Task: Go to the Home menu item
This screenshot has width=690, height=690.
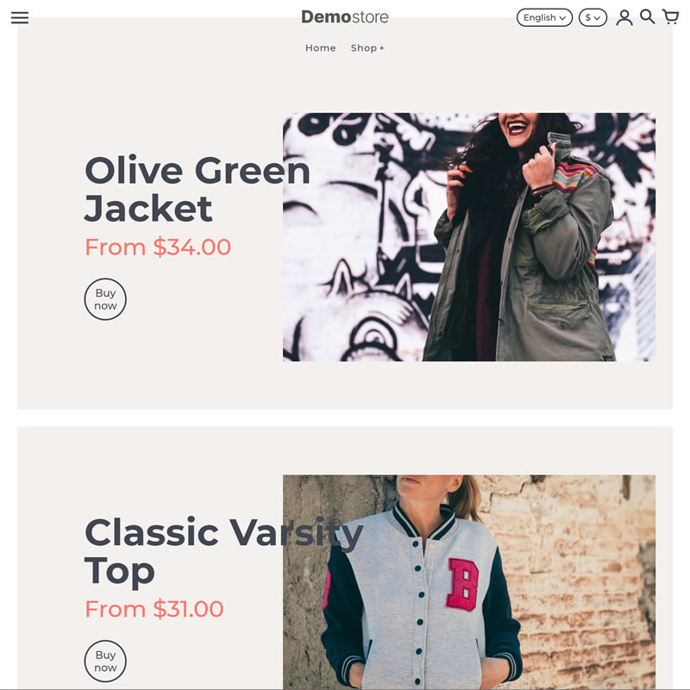Action: [x=320, y=48]
